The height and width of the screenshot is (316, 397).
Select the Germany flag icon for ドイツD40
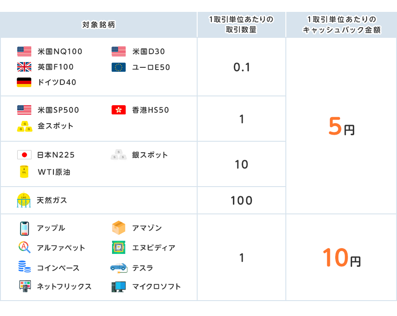22,82
